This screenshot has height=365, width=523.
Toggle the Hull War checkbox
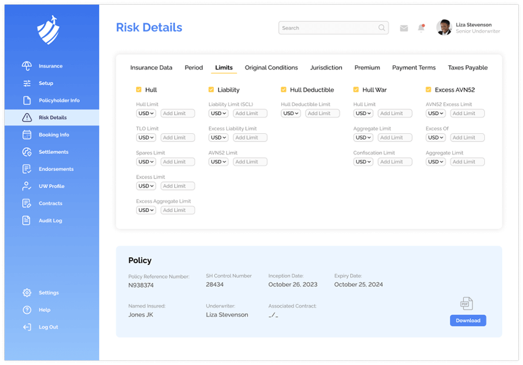click(x=356, y=90)
